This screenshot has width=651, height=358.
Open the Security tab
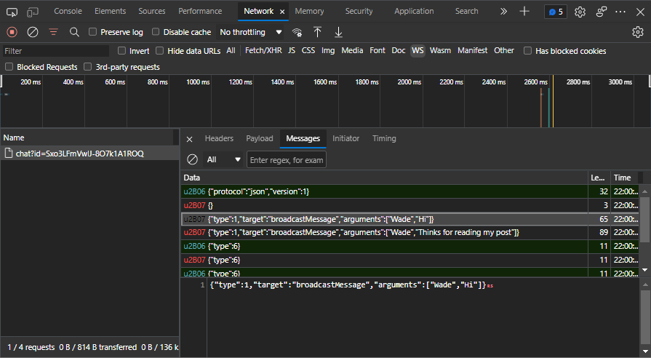(359, 11)
